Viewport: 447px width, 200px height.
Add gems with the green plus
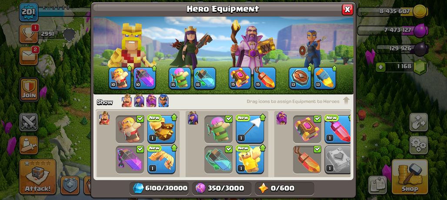(380, 67)
